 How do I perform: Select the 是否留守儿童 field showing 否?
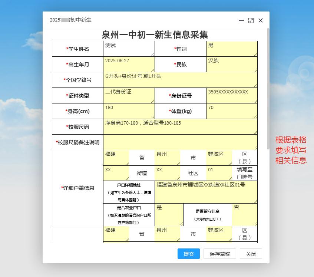coord(244,215)
